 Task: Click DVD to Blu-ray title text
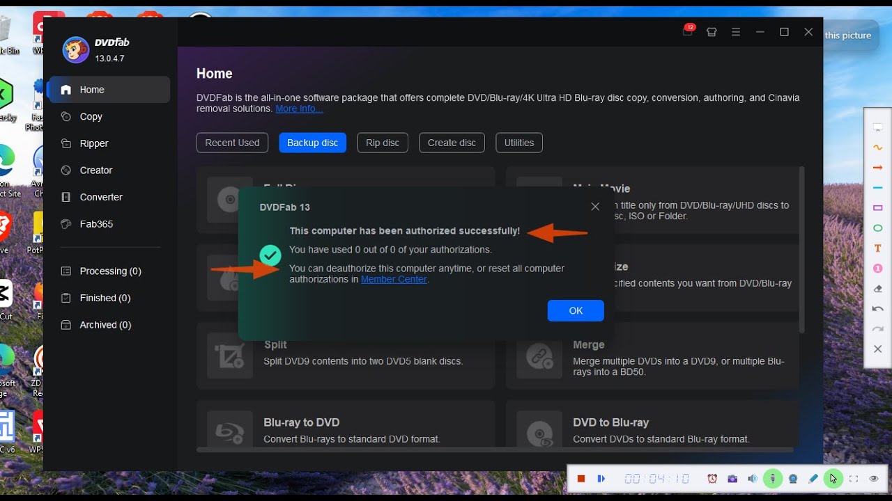[x=611, y=422]
